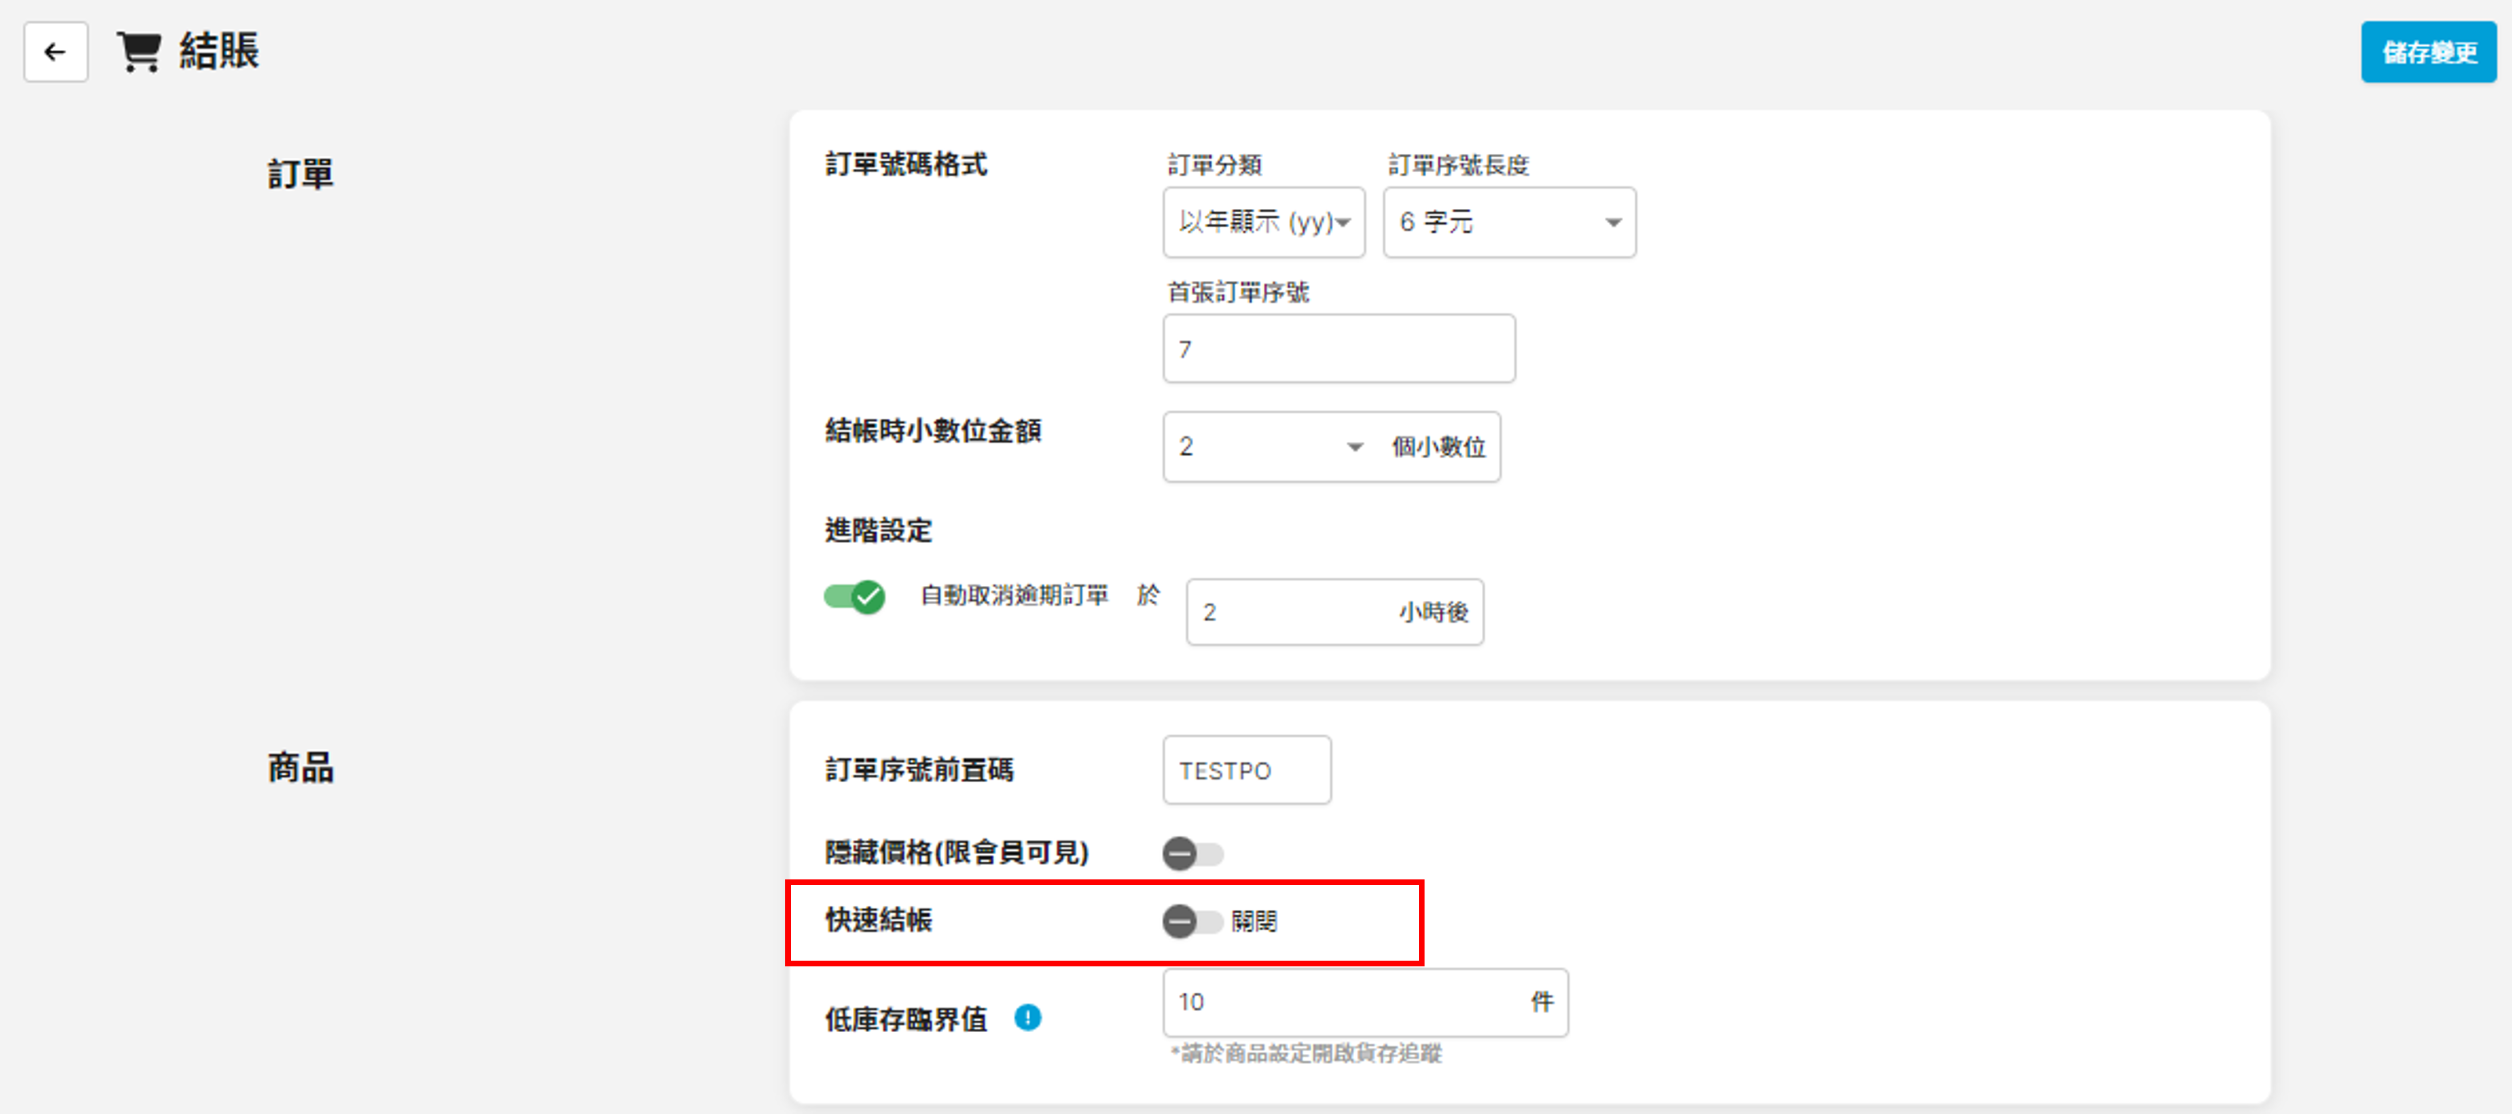Click the 低庫存臨界值 quantity field
The height and width of the screenshot is (1114, 2512).
pyautogui.click(x=1346, y=1002)
